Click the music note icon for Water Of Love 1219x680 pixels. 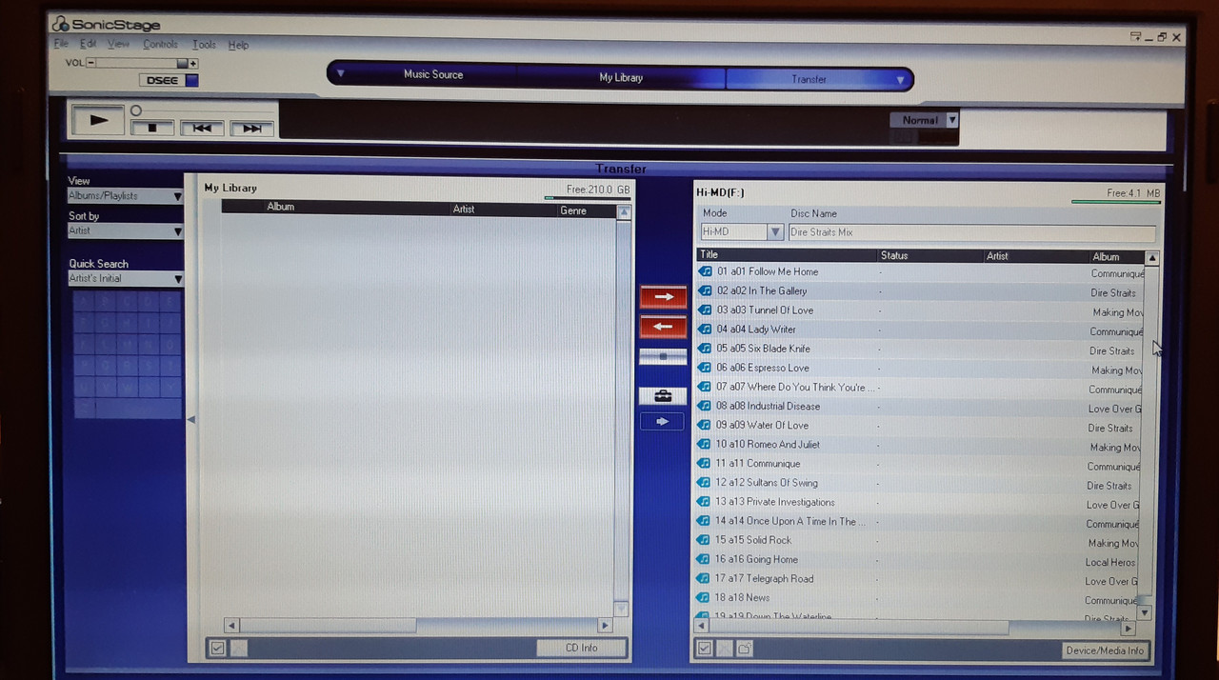tap(705, 425)
